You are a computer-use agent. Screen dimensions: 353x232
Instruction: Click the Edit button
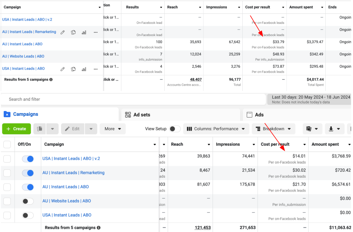click(73, 129)
